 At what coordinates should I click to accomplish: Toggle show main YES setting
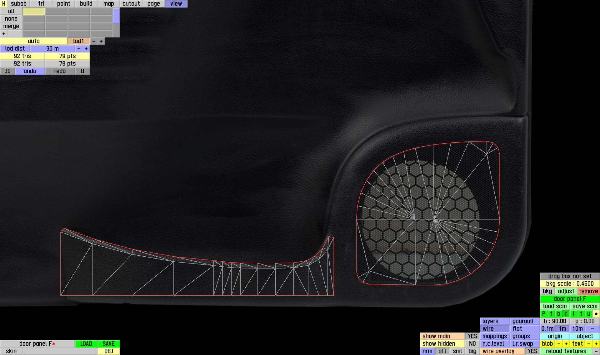[x=472, y=336]
